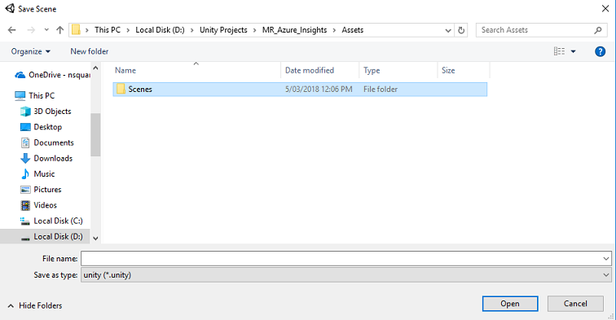Viewport: 616px width, 320px height.
Task: Close the Save Scene dialog
Action: [605, 9]
